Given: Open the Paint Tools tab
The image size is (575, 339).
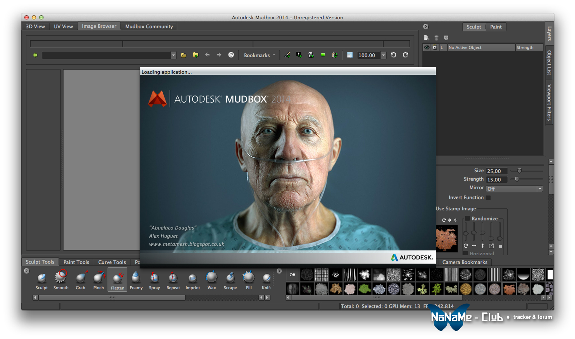Looking at the screenshot, I should point(76,262).
